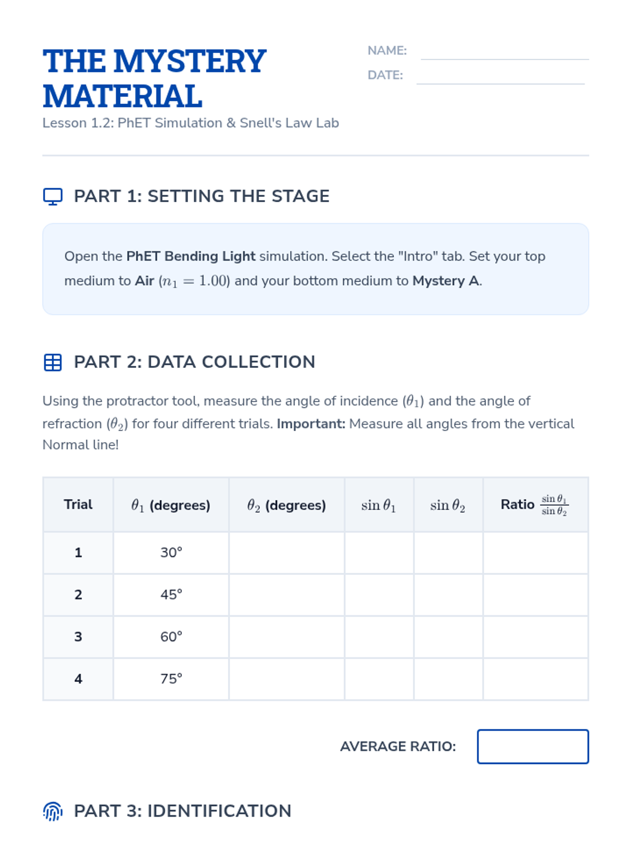Screen dimensions: 631x842
Task: Click The Mystery Material title
Action: 154,78
